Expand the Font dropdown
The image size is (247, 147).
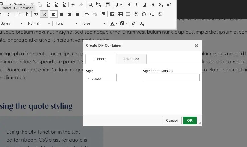coord(67,23)
